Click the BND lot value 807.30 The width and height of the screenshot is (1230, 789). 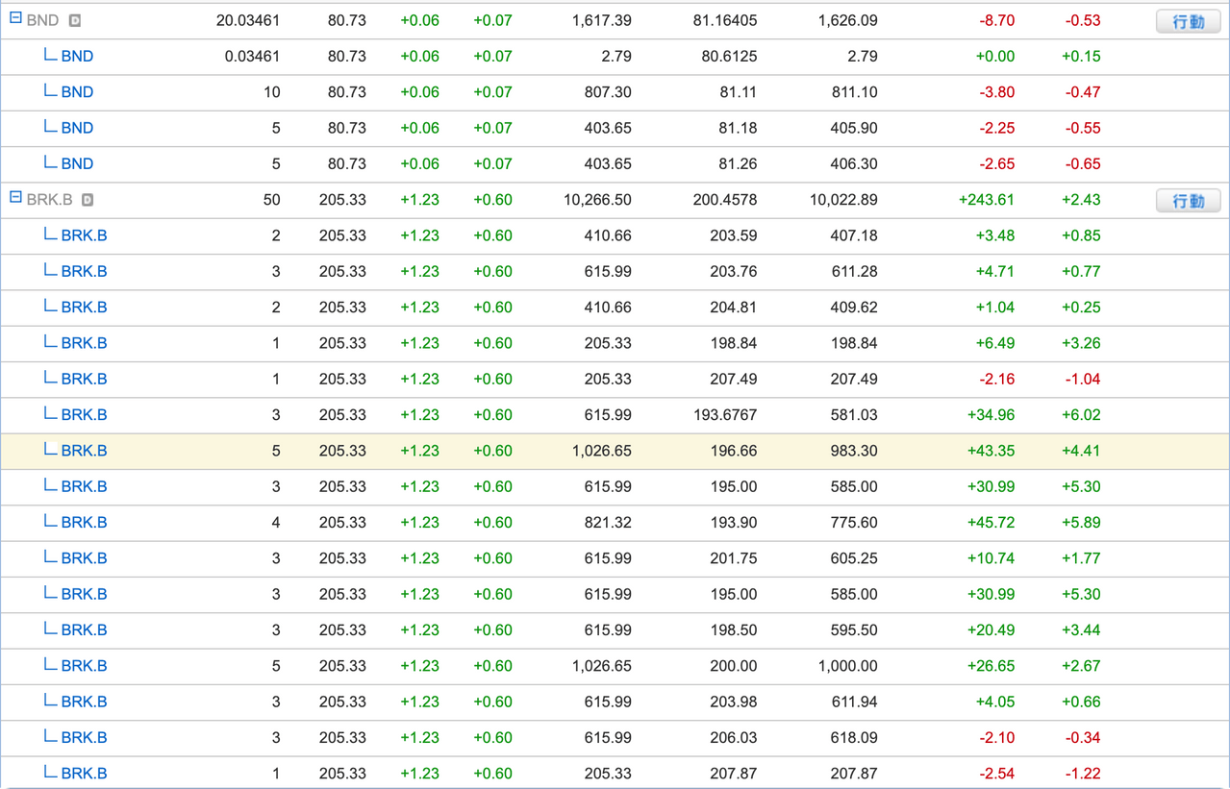pos(608,92)
